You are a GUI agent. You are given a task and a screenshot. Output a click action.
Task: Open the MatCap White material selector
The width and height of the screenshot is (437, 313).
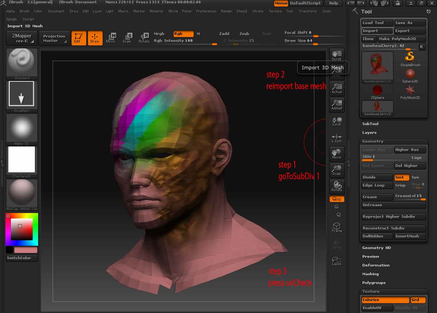[22, 195]
